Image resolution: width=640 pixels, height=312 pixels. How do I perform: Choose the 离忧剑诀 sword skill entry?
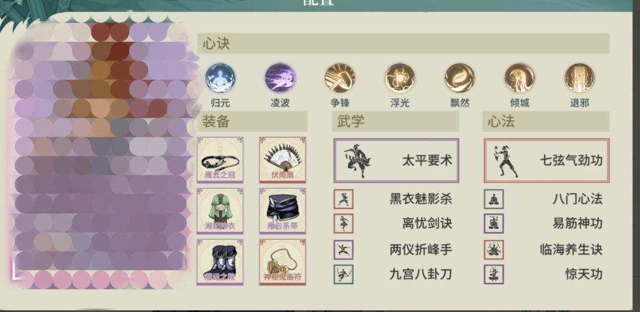[x=393, y=224]
